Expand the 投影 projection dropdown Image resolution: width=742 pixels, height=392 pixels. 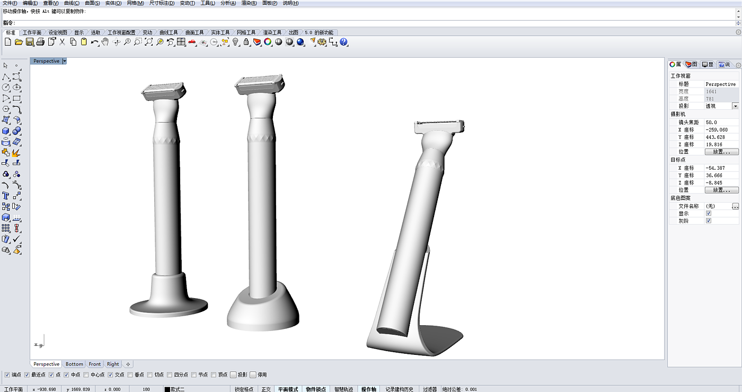coord(735,106)
